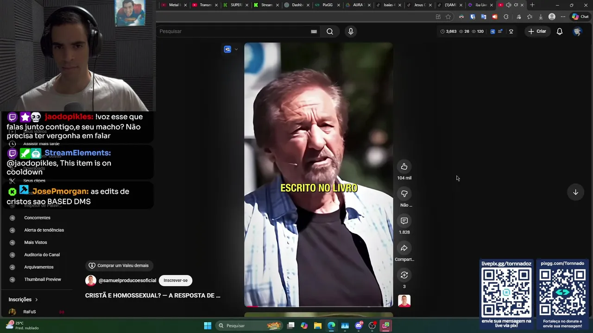Open the @samuelproducoesoficial channel link

click(127, 280)
